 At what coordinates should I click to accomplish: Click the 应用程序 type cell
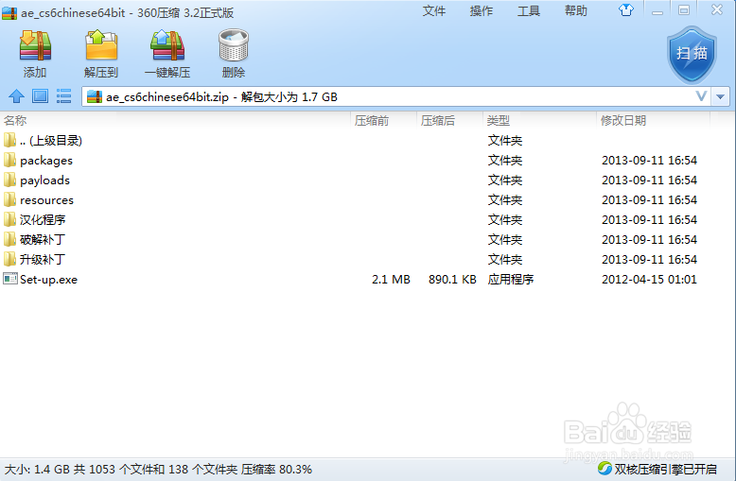click(x=511, y=280)
